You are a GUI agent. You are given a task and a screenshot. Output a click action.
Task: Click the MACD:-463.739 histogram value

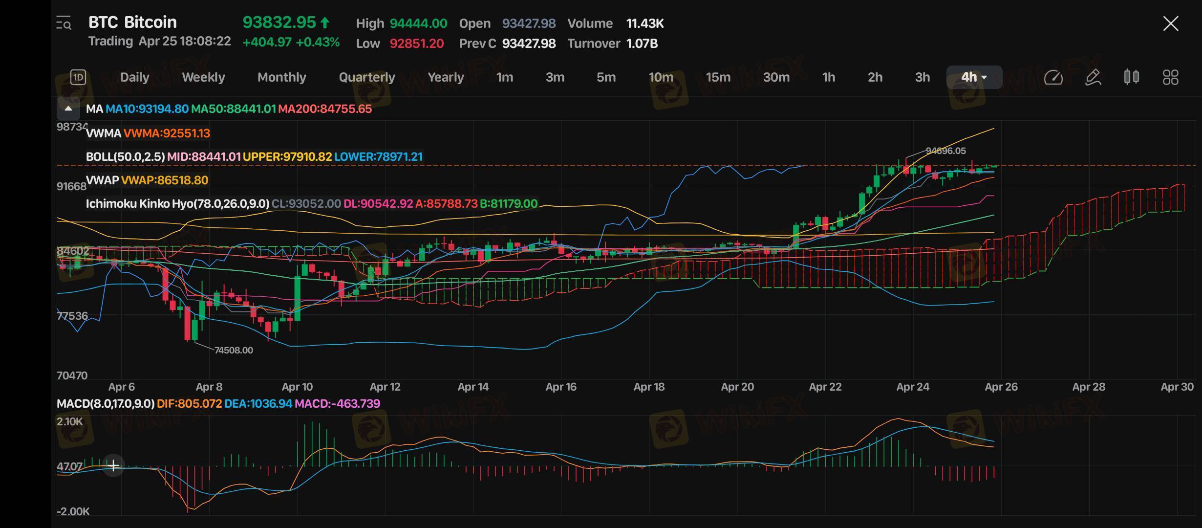point(337,404)
